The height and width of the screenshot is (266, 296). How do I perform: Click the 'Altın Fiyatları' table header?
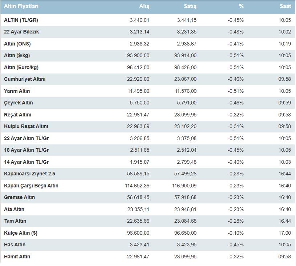click(x=21, y=6)
